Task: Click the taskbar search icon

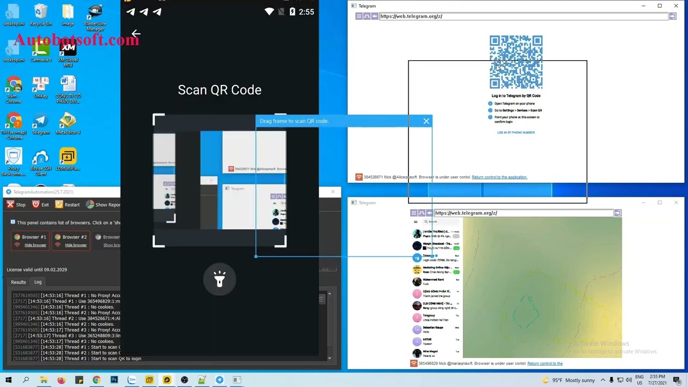Action: (26, 380)
